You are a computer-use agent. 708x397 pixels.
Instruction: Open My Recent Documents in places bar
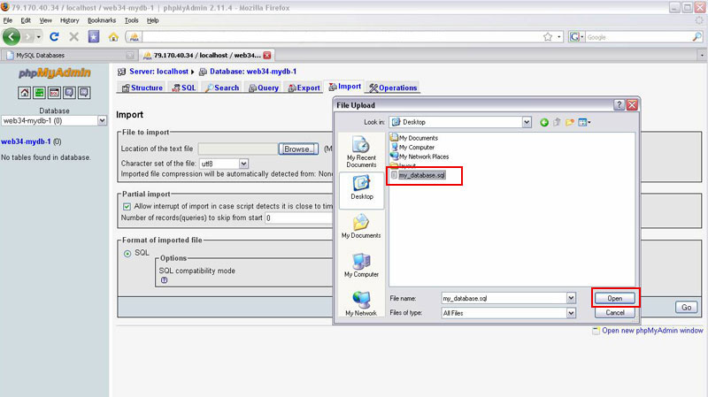pyautogui.click(x=361, y=152)
